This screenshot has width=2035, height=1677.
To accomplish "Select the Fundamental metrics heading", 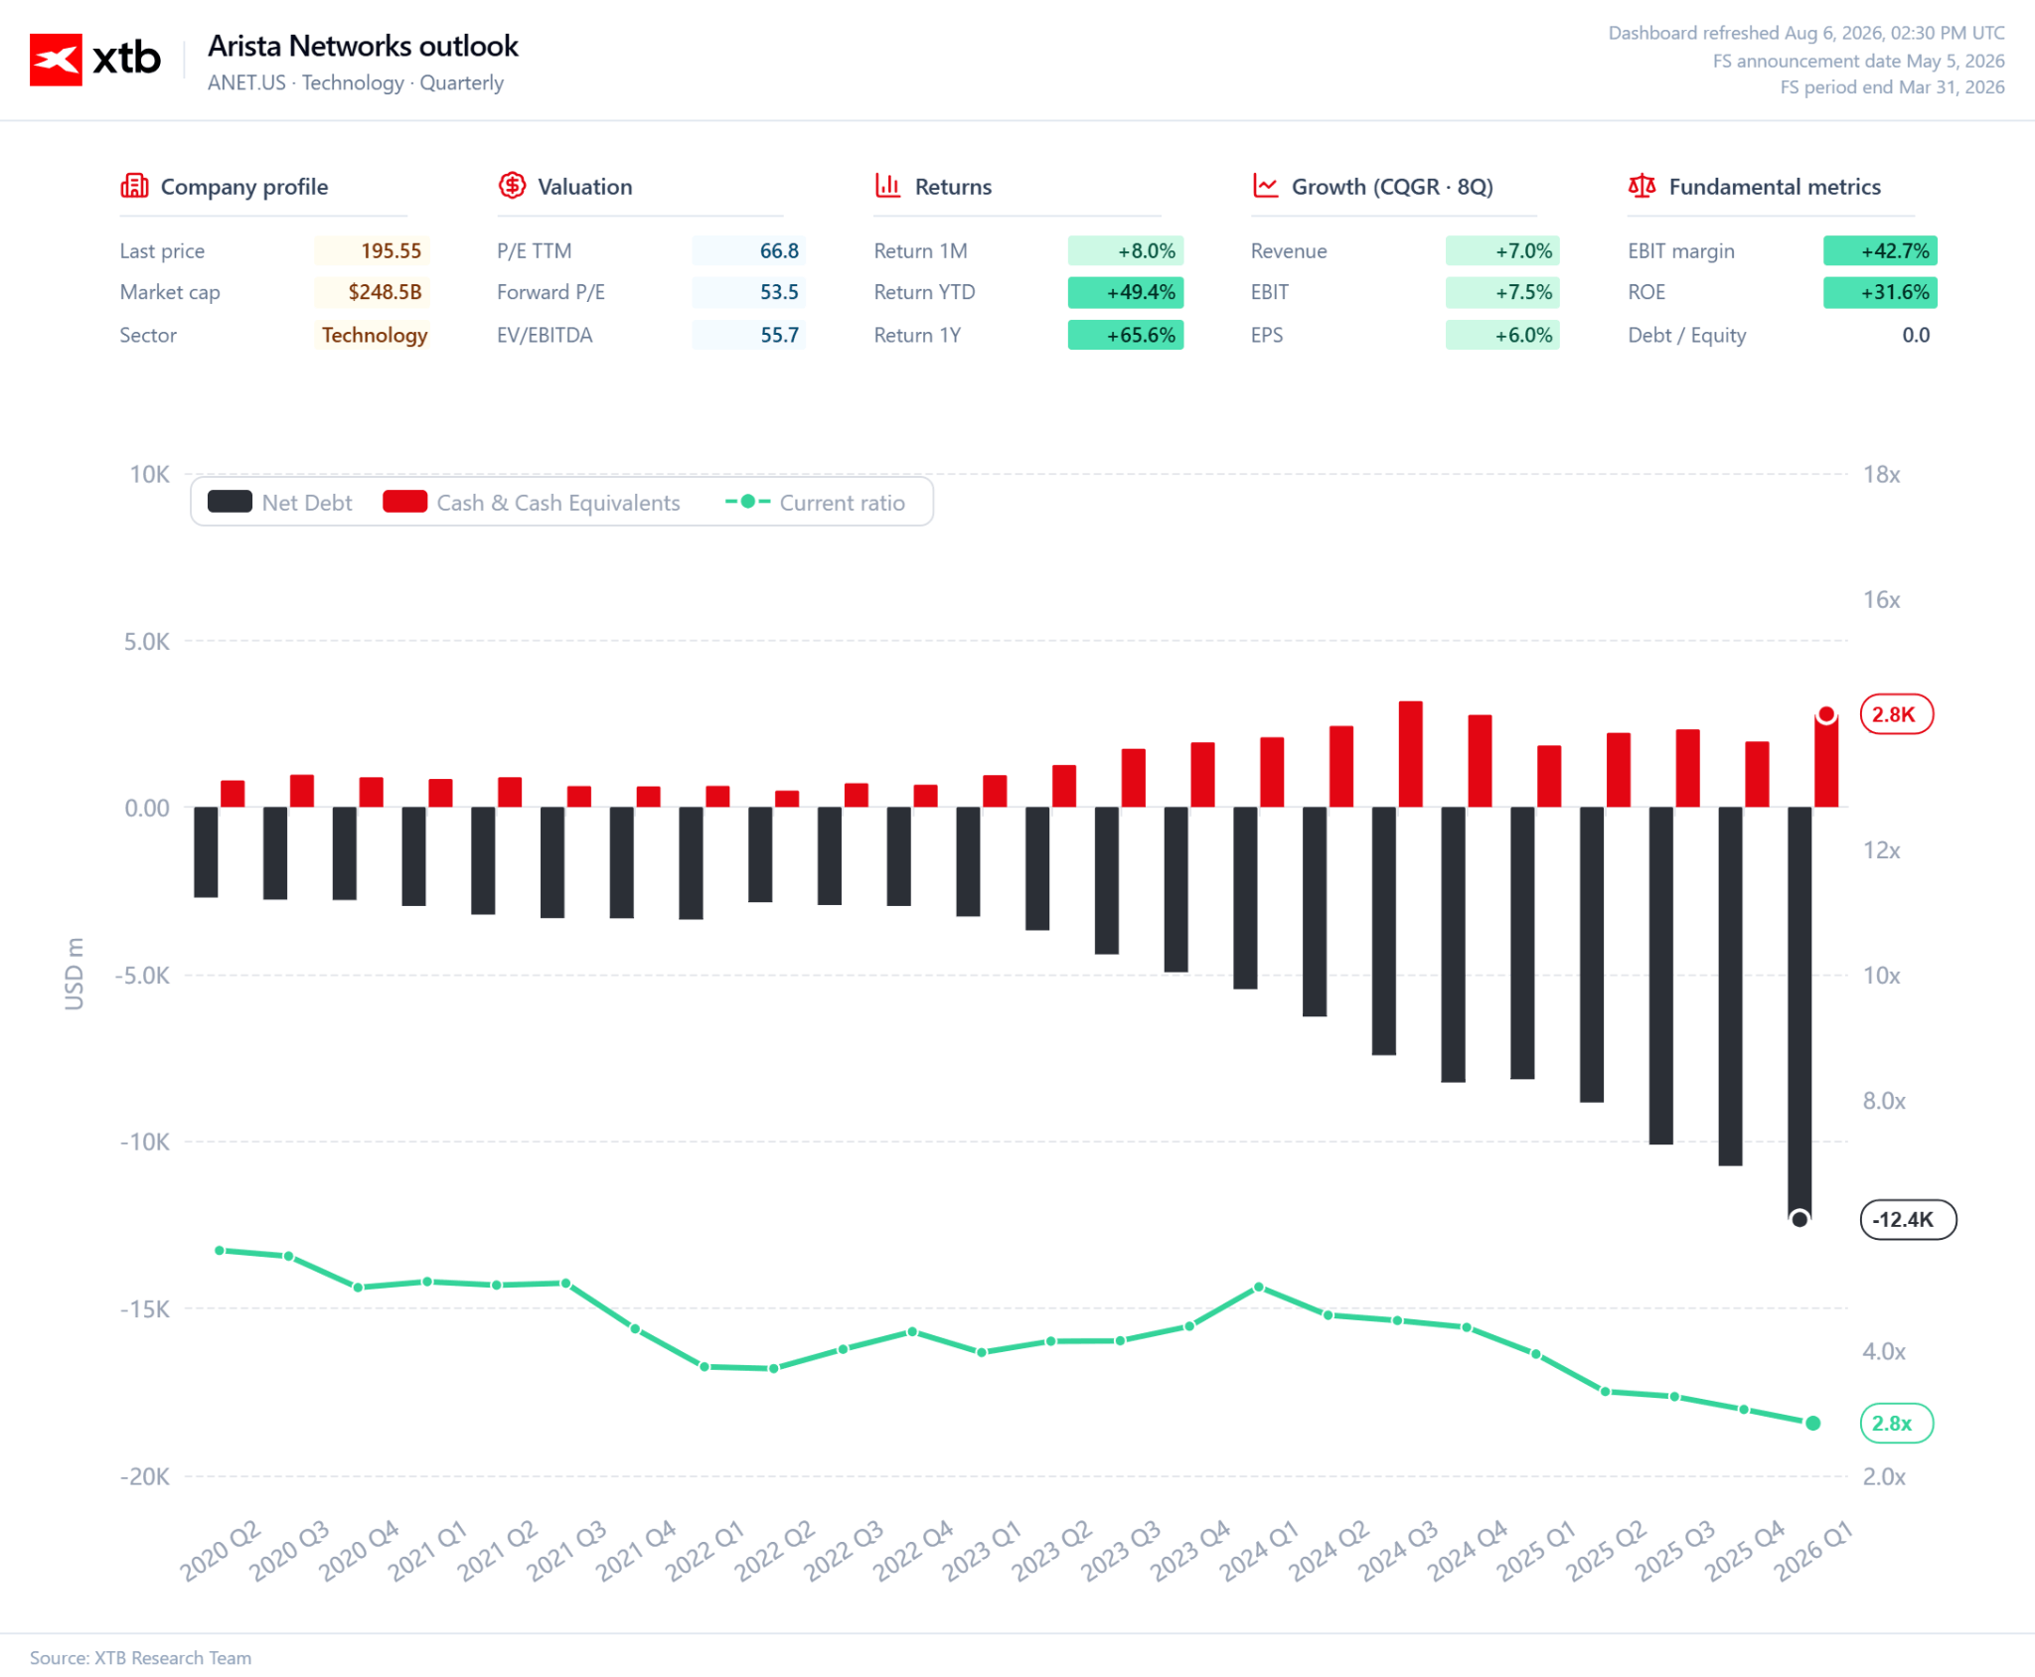I will point(1775,187).
